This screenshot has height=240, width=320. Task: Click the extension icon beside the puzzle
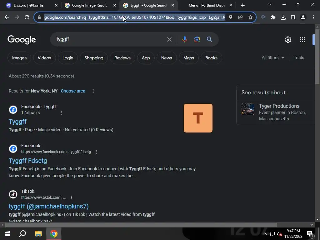pos(263,17)
